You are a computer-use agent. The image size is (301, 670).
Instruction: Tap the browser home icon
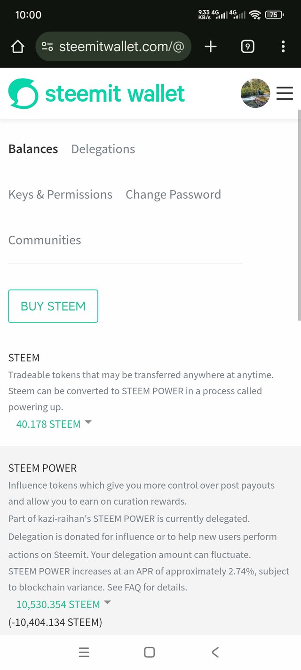click(17, 47)
